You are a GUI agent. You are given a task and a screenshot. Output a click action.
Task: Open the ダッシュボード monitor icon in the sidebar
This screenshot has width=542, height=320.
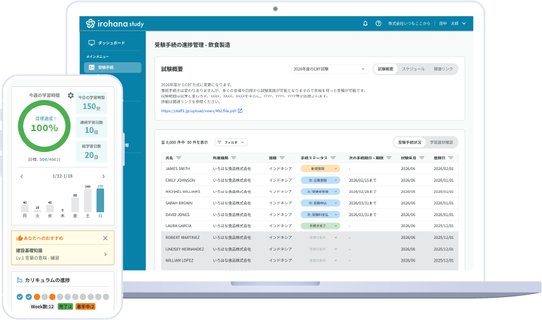click(x=91, y=43)
